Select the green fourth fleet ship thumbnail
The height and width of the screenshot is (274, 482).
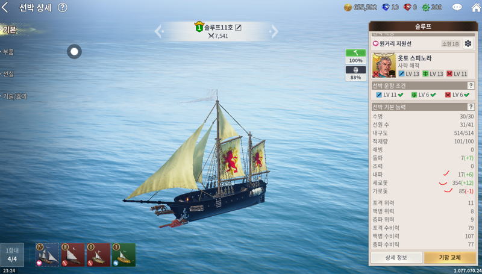(124, 255)
